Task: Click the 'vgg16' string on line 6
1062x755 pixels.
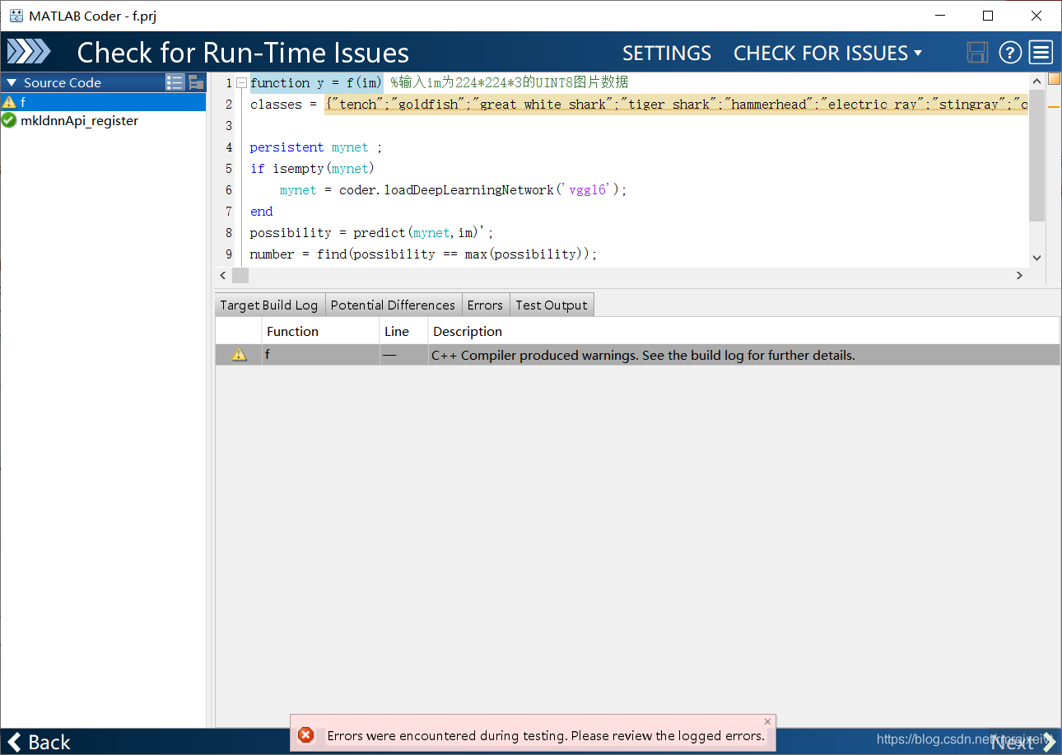Action: [589, 190]
